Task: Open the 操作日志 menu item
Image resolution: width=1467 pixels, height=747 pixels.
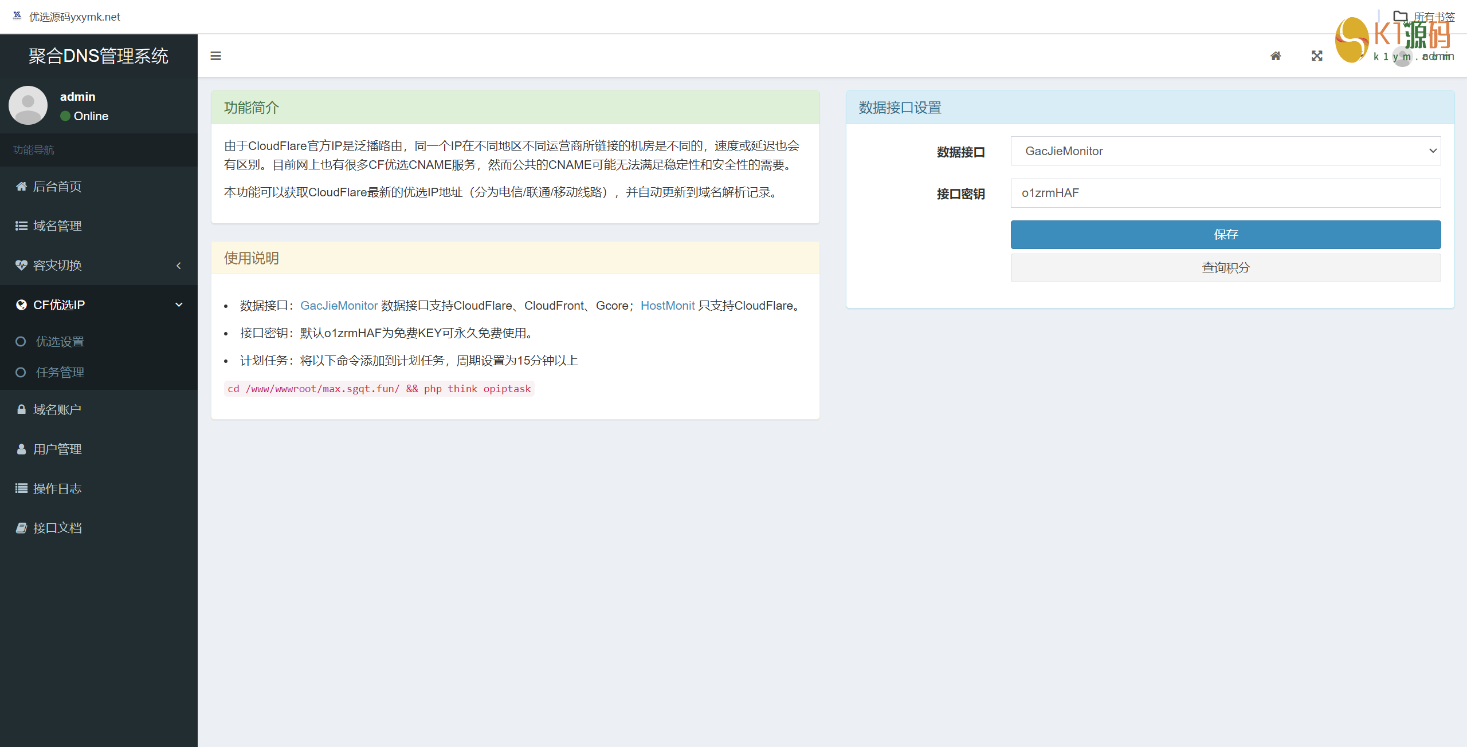Action: click(57, 489)
